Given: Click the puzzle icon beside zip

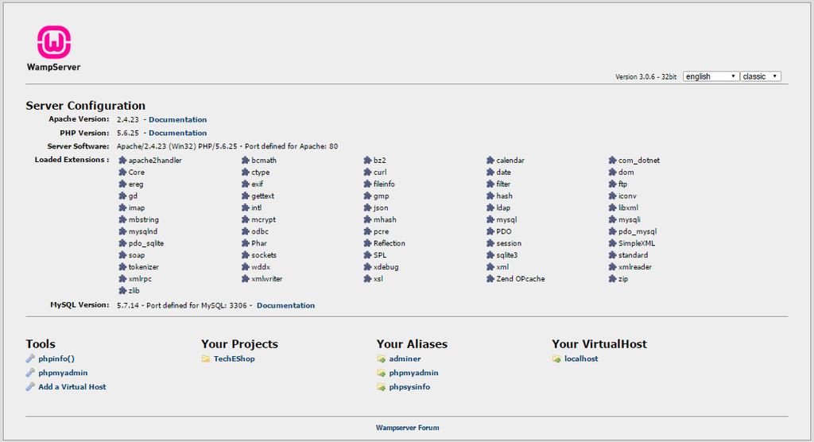Looking at the screenshot, I should pos(613,278).
